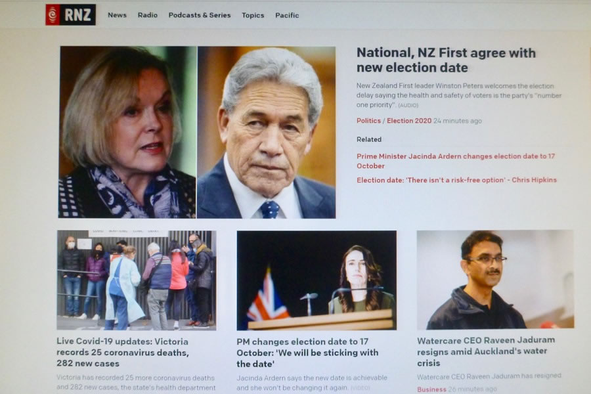Open related Chris Hipkins risk-free option story
Viewport: 591px width, 394px height.
coord(456,180)
